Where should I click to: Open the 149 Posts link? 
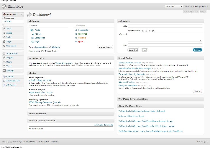coord(35,30)
